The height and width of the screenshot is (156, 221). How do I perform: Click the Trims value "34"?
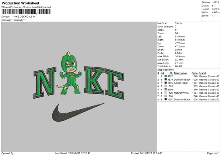point(176,33)
